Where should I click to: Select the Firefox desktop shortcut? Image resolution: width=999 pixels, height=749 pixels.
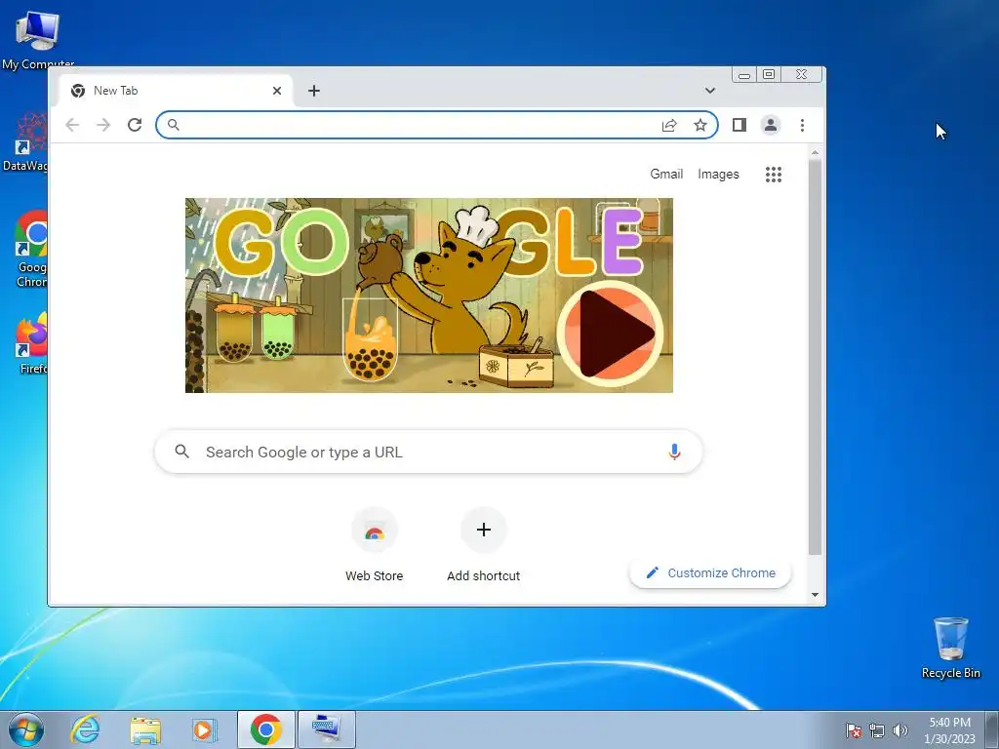tap(32, 342)
